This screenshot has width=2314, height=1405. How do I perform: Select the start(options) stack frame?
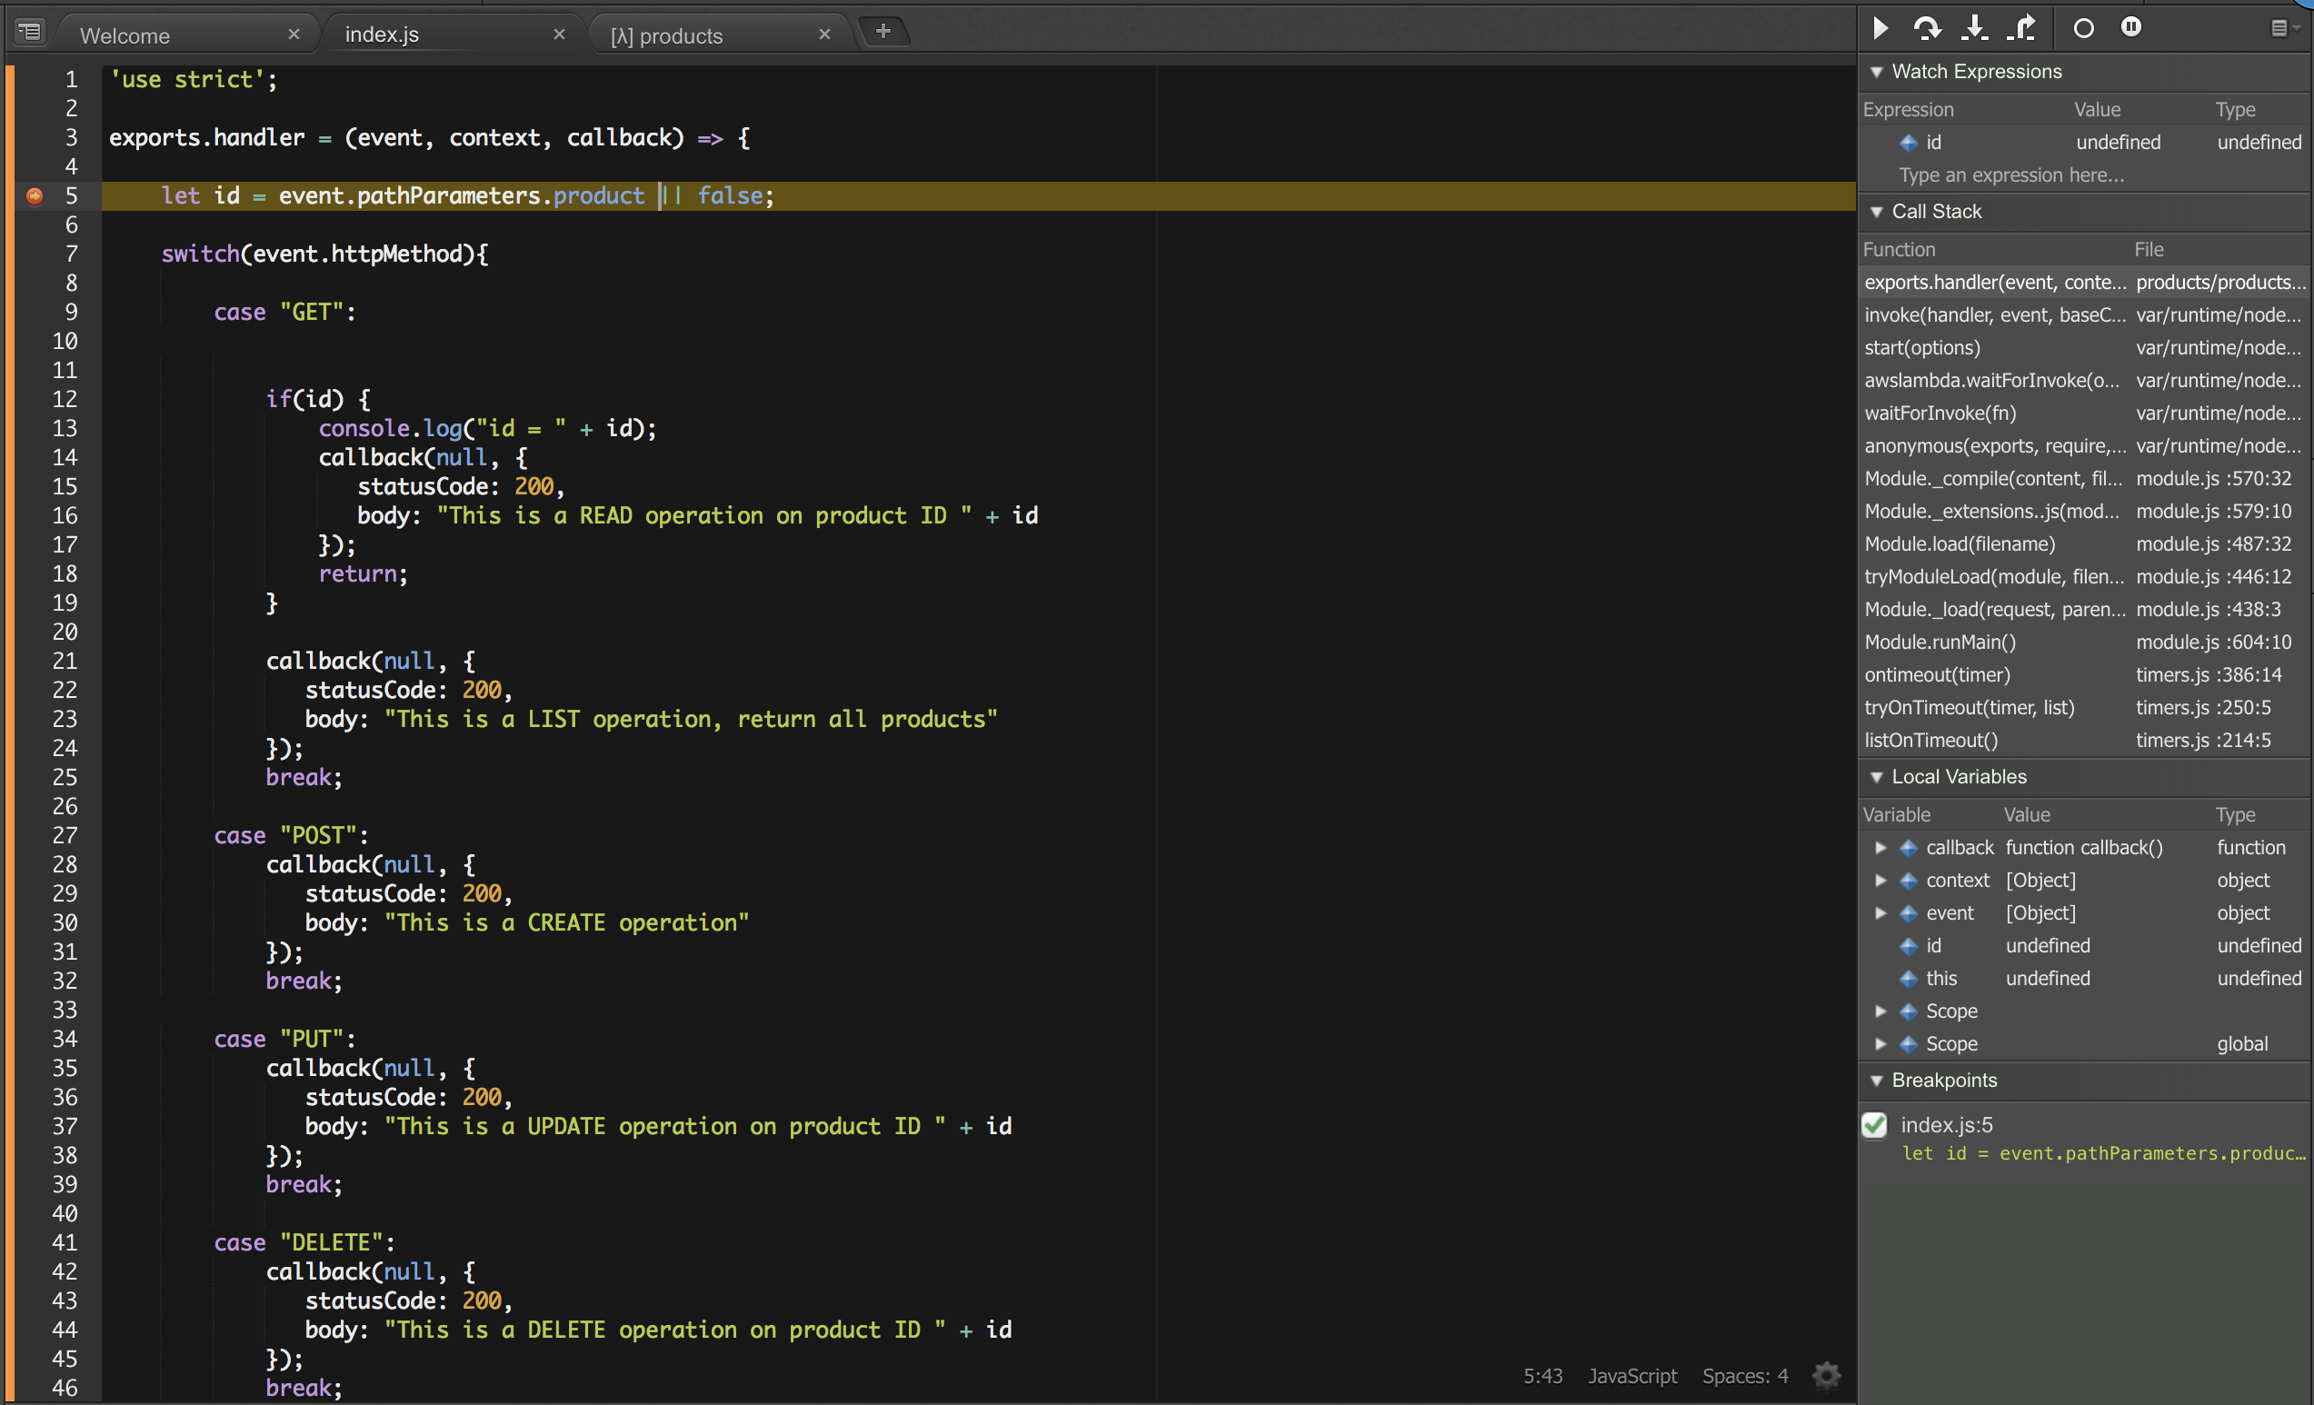tap(2083, 348)
